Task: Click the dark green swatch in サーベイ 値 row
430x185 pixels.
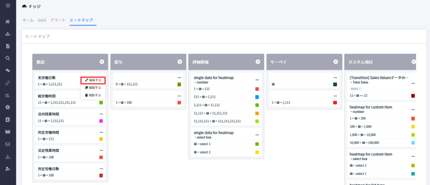Action: (335, 84)
